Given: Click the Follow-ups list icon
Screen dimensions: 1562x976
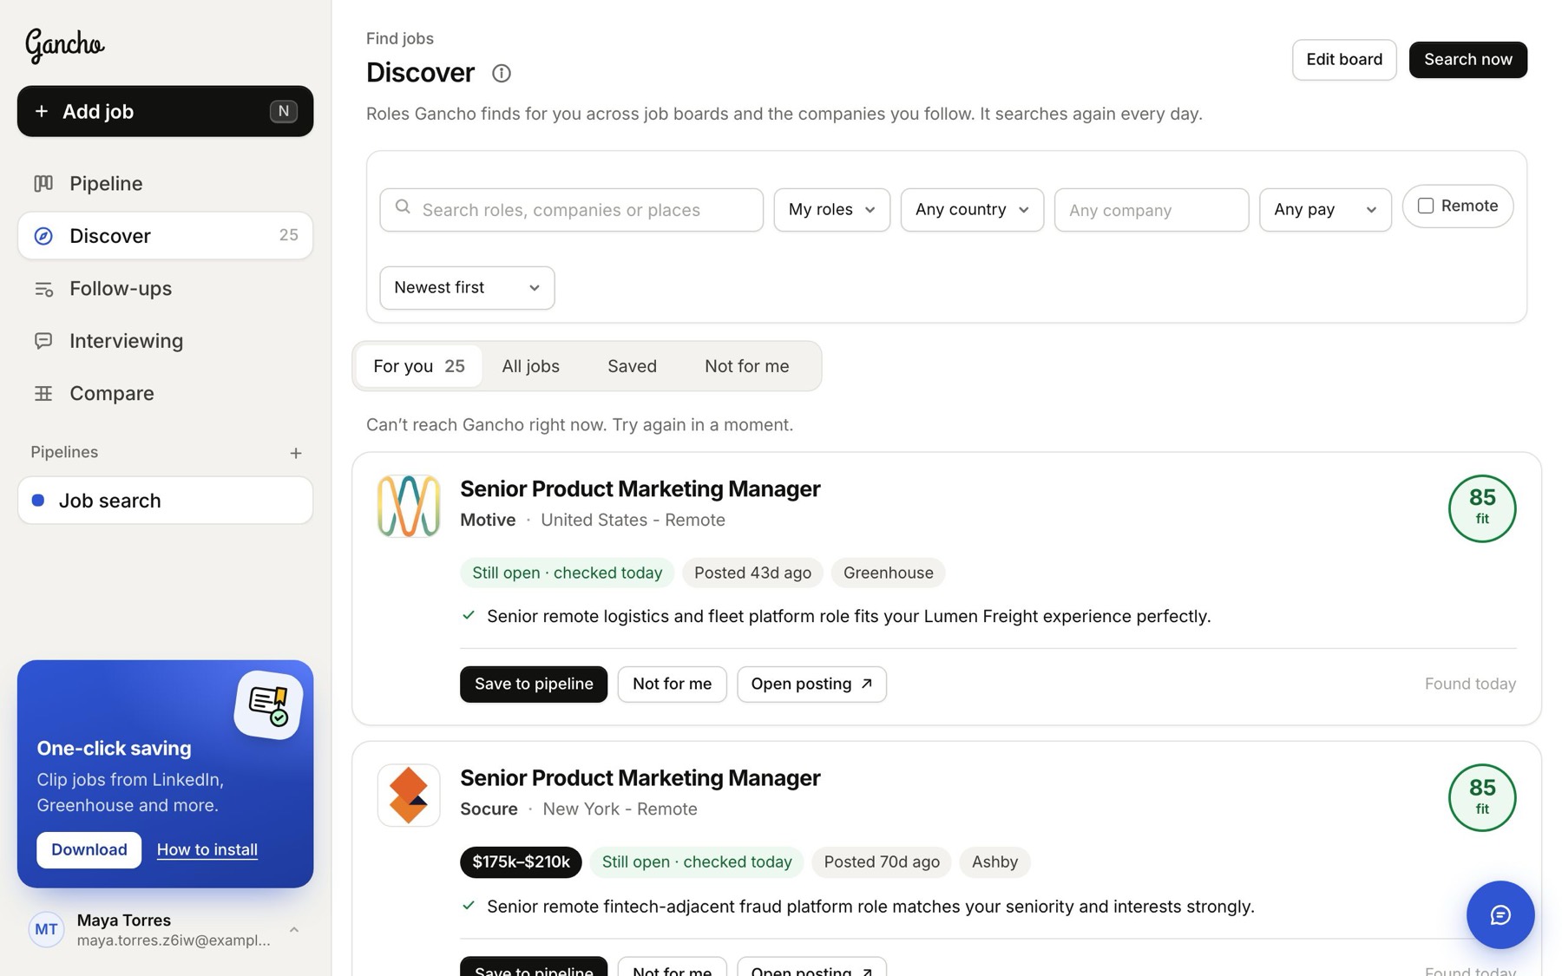Looking at the screenshot, I should [x=43, y=289].
